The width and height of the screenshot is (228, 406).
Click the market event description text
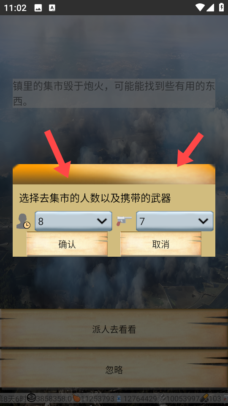114,93
